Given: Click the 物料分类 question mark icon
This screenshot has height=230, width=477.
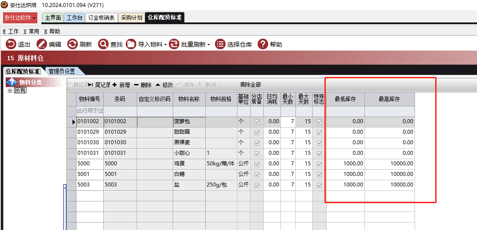Looking at the screenshot, I should click(x=11, y=82).
